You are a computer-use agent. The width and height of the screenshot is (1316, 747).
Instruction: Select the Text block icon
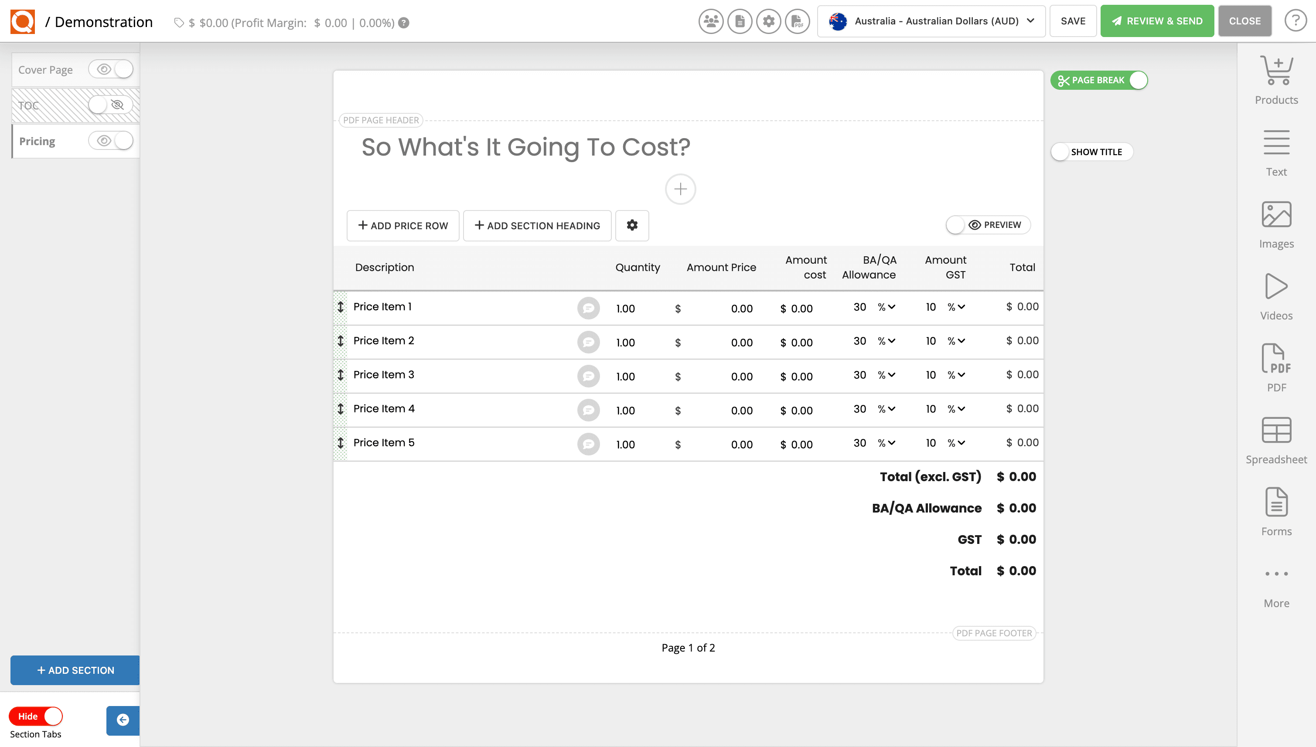coord(1276,144)
